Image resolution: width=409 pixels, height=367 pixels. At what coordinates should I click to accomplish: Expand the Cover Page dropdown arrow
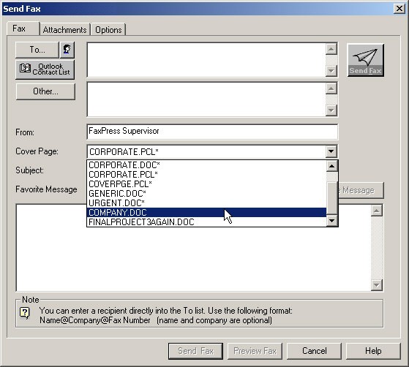click(331, 151)
